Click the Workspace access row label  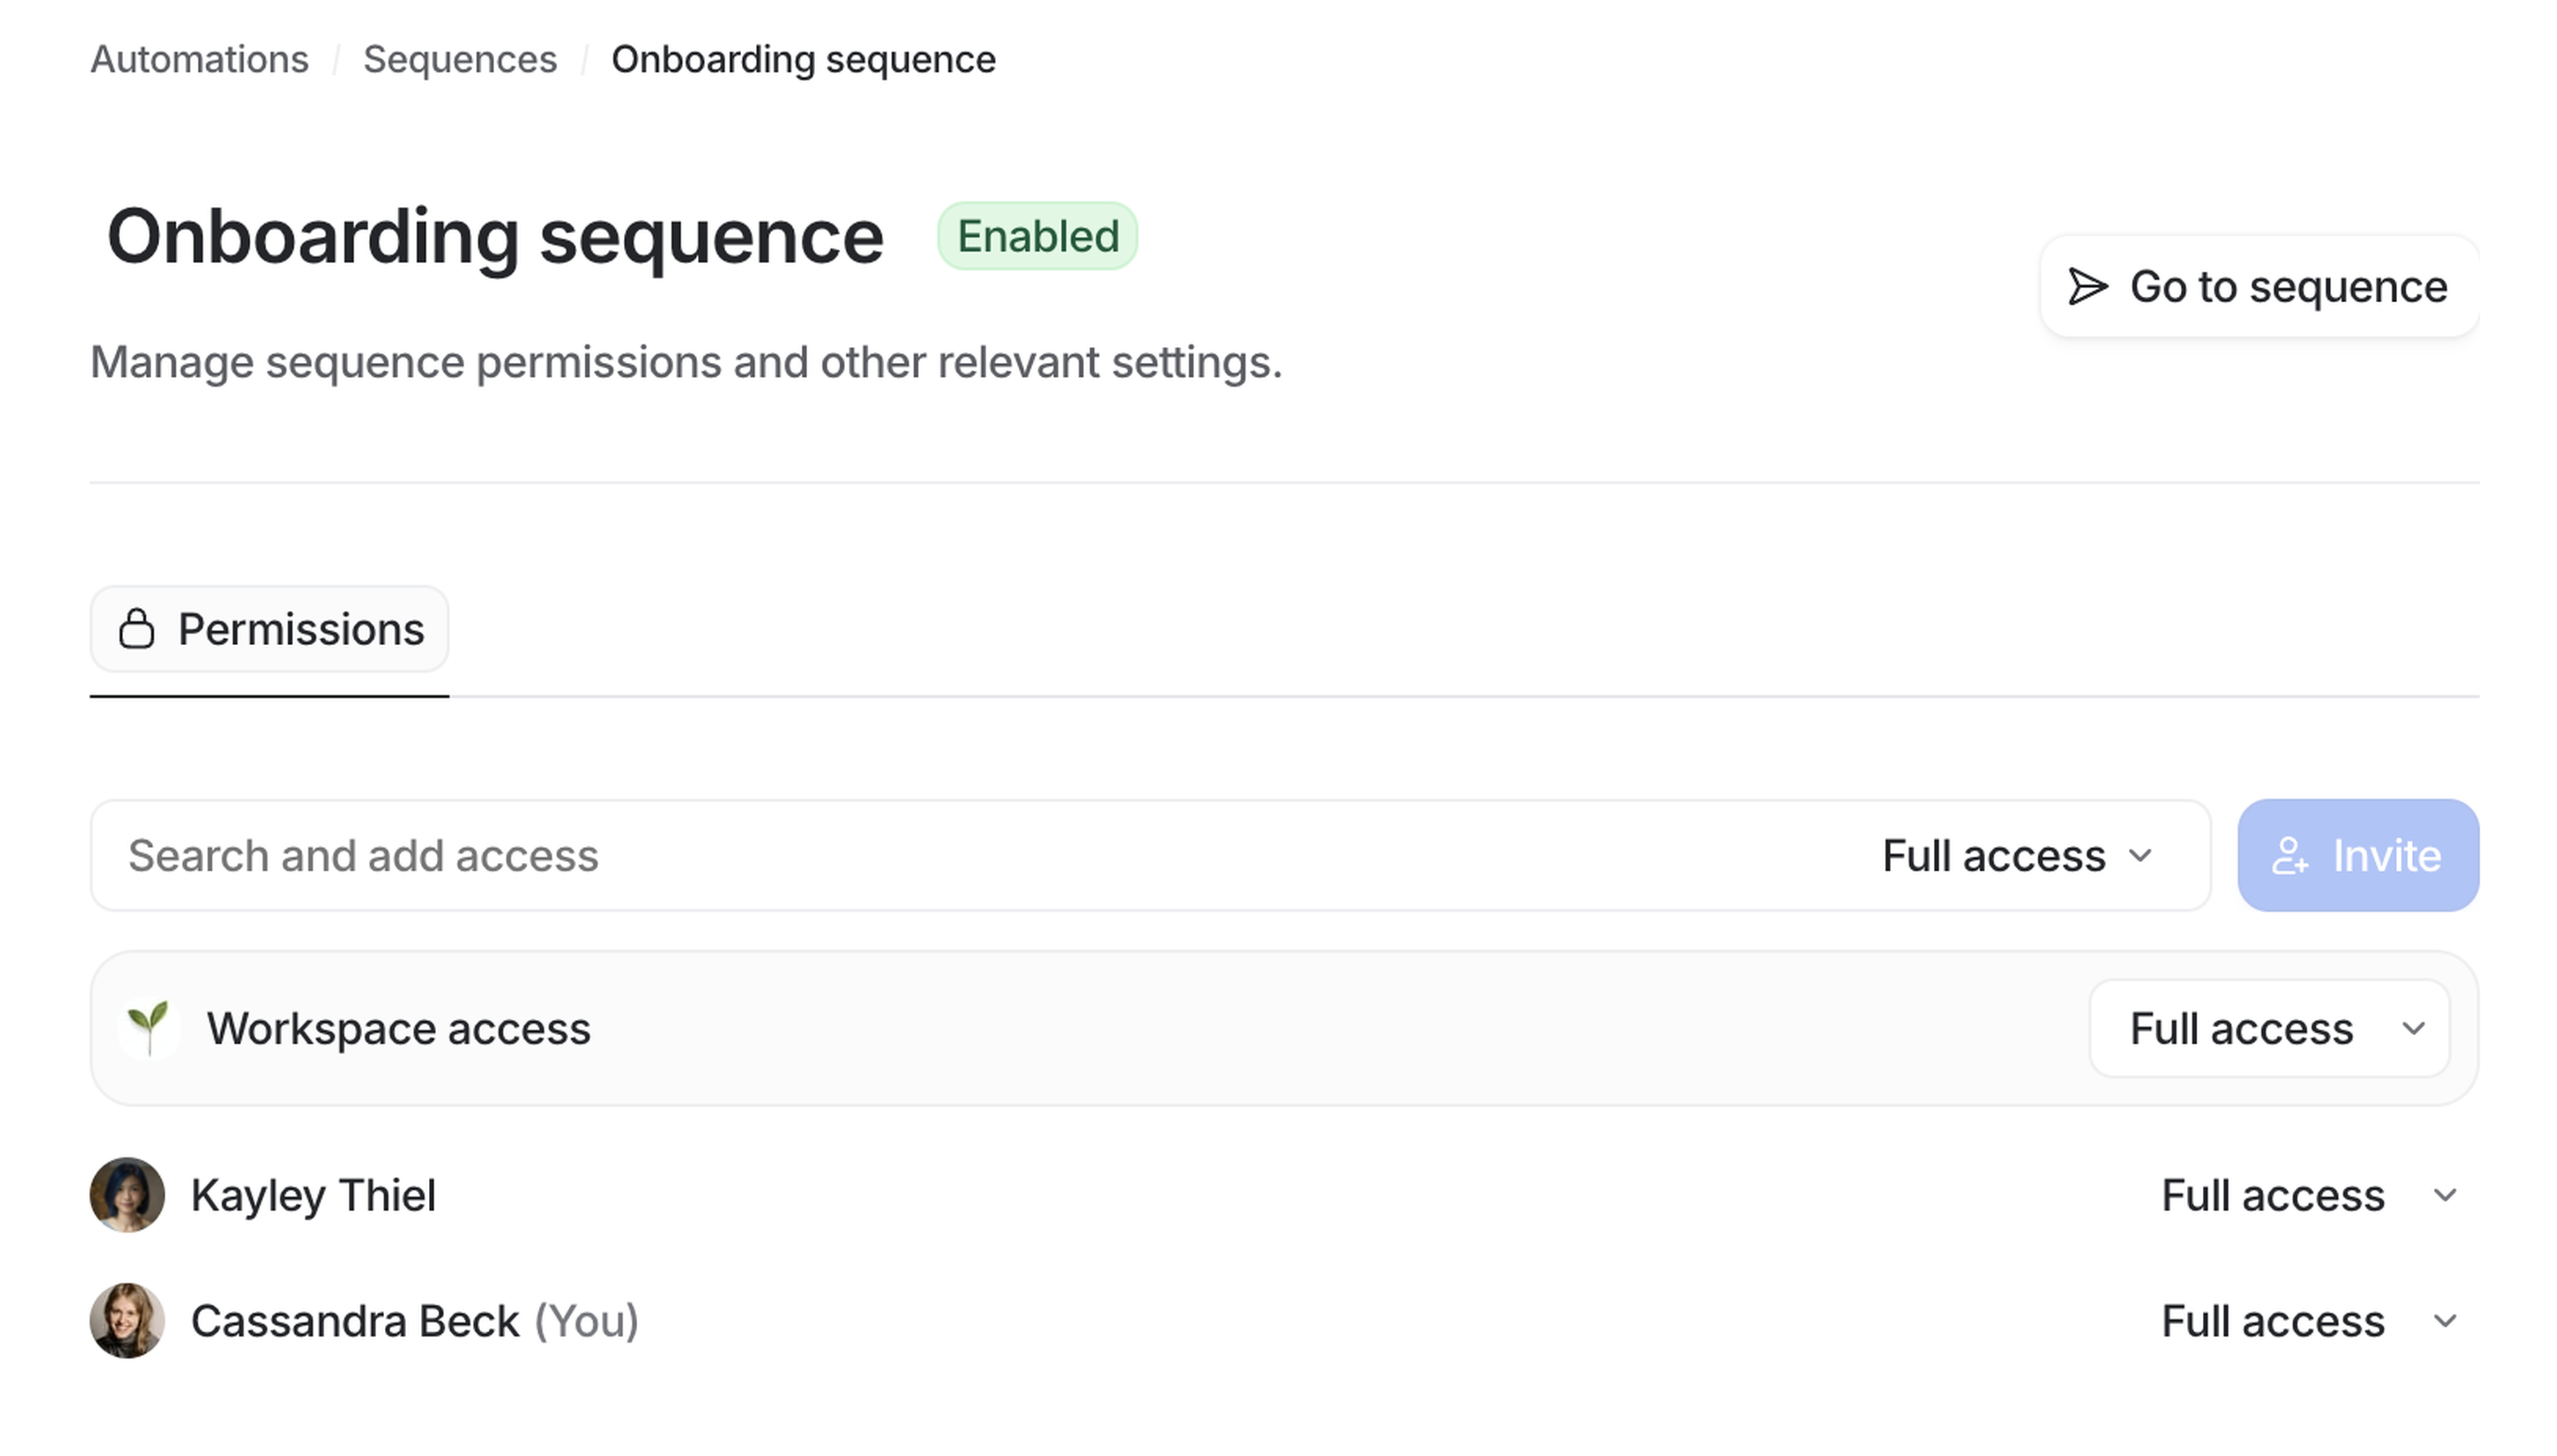398,1028
